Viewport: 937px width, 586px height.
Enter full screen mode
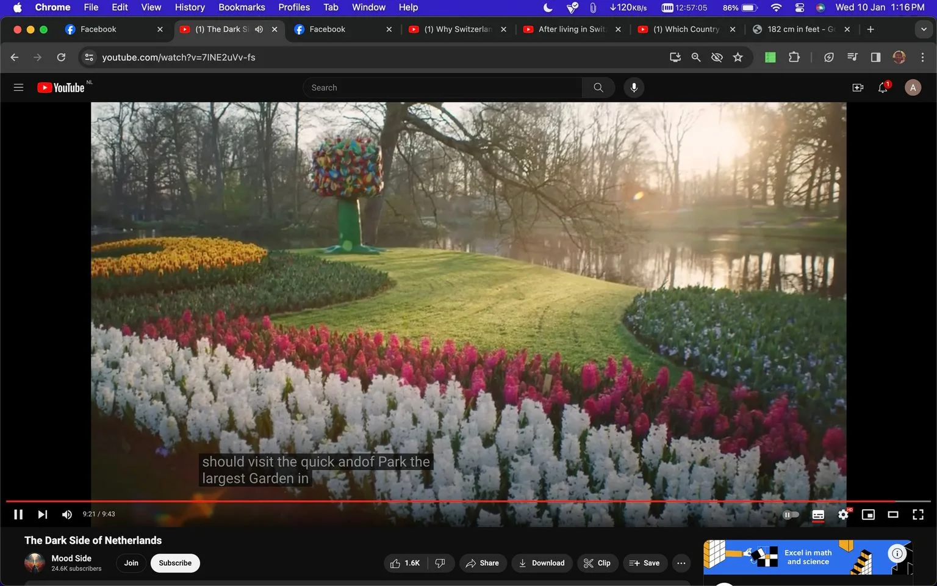pos(918,515)
